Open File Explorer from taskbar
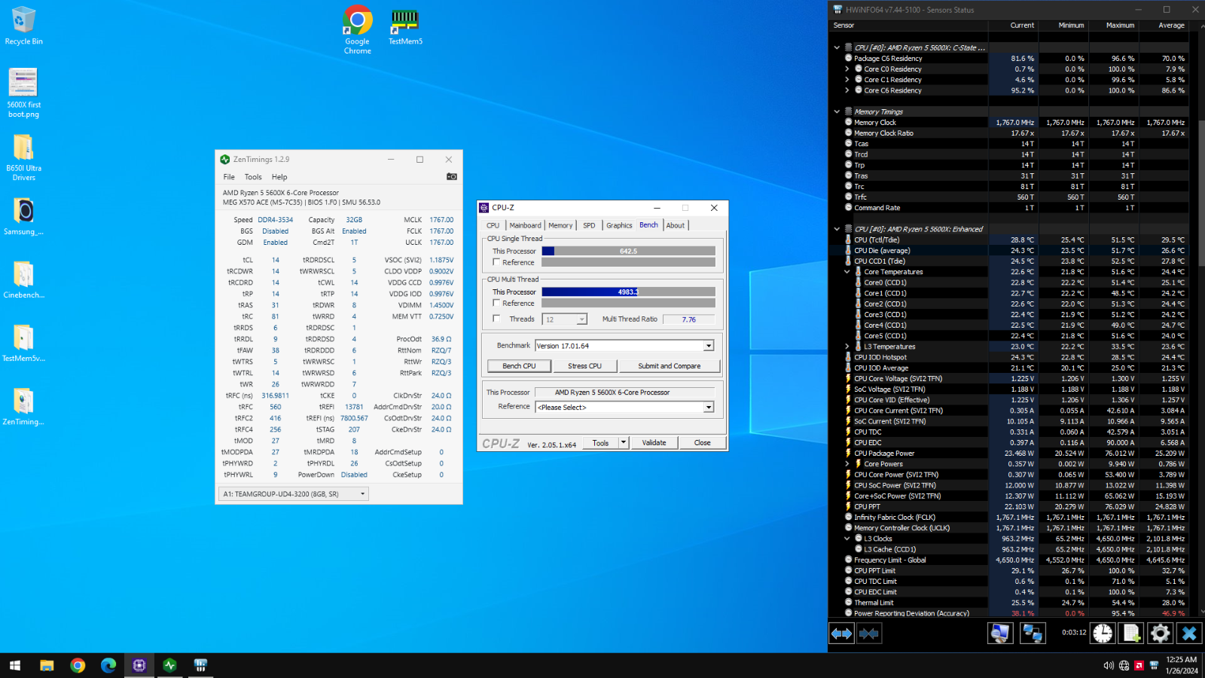 pyautogui.click(x=47, y=665)
